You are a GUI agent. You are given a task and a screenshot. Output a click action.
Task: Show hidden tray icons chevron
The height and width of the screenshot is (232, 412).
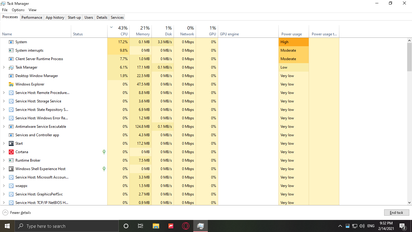tap(340, 226)
